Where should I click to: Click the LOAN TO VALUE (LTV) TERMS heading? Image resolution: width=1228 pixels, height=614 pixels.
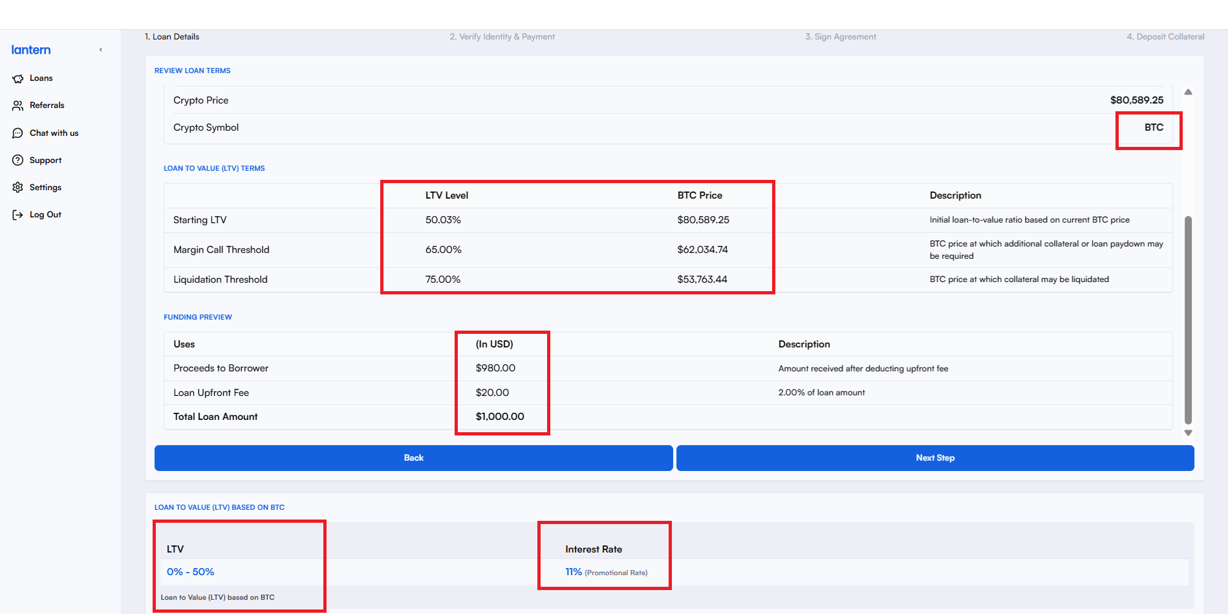(214, 168)
